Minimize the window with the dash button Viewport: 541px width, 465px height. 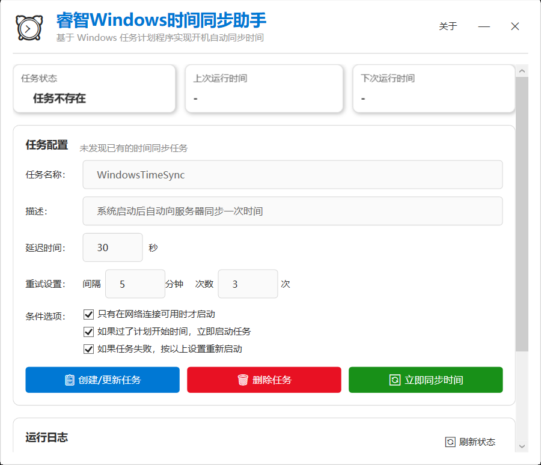click(x=484, y=26)
